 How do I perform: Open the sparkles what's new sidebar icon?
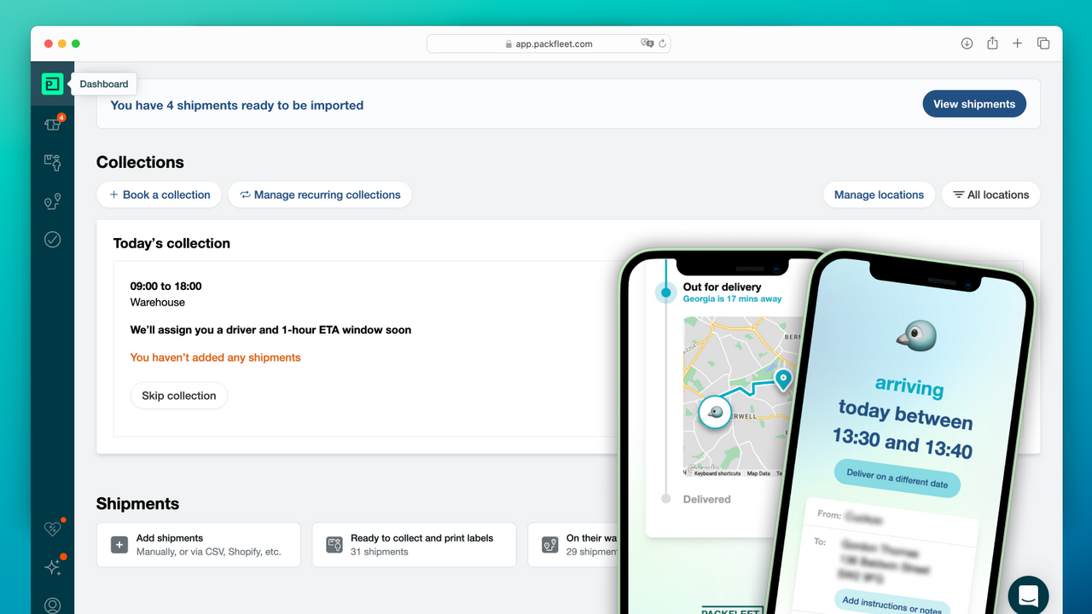coord(52,567)
